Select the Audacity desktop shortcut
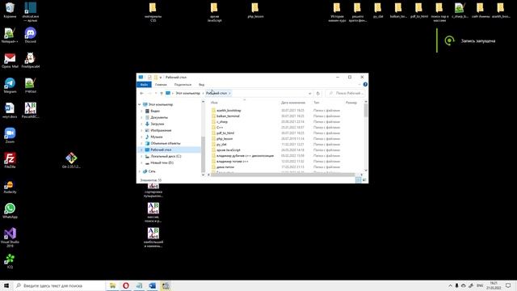This screenshot has width=517, height=291. (x=10, y=186)
